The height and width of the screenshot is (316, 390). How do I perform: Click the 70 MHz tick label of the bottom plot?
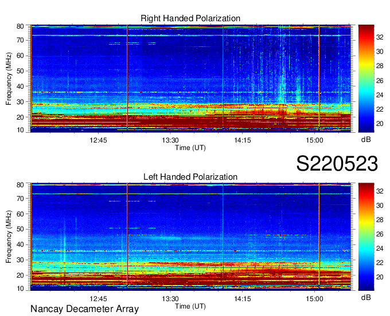coord(20,199)
